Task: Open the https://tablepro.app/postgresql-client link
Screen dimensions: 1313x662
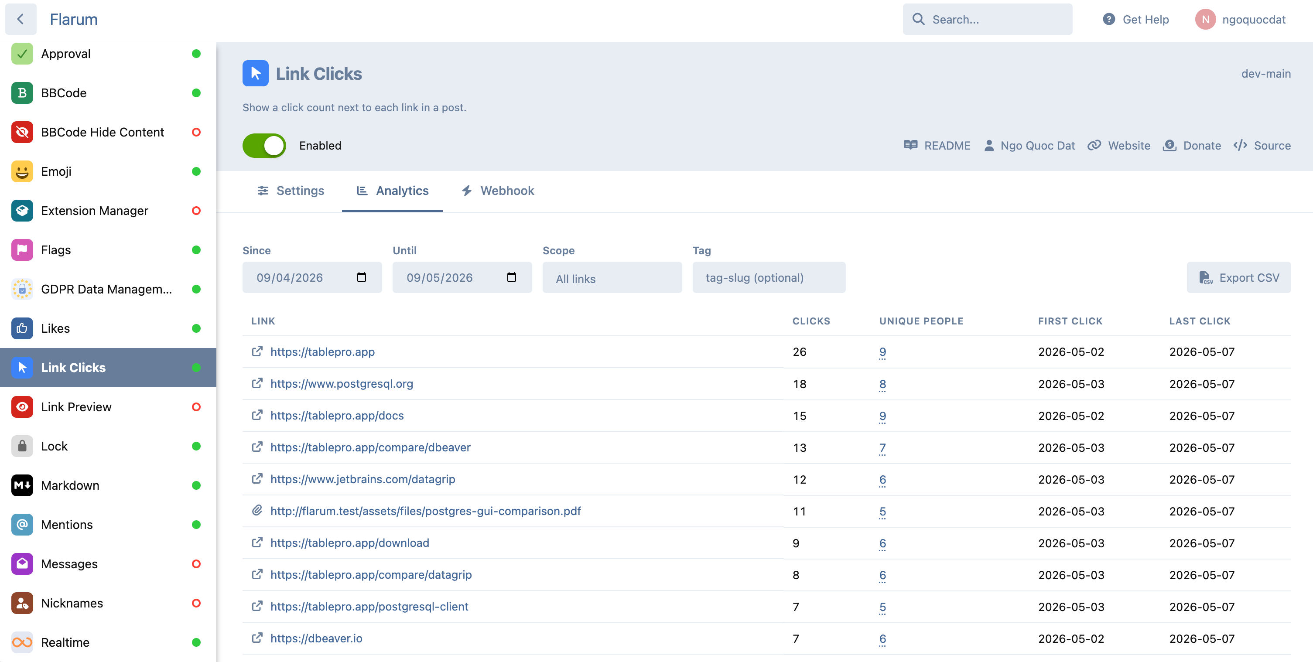Action: click(369, 607)
